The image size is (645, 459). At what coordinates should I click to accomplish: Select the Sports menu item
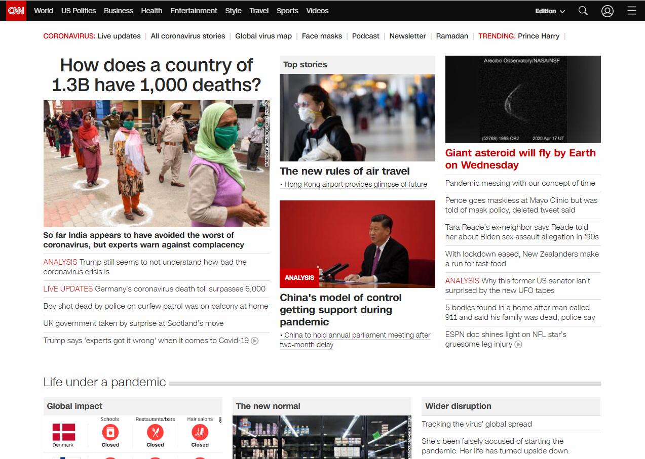coord(287,11)
